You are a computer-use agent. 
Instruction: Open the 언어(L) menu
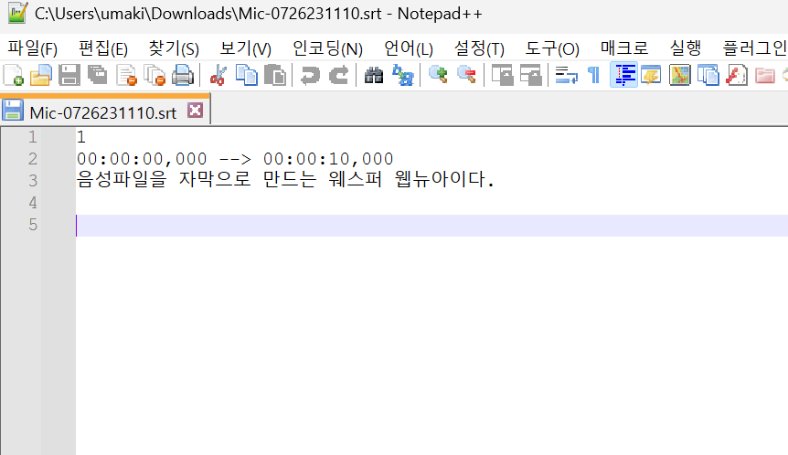coord(409,48)
